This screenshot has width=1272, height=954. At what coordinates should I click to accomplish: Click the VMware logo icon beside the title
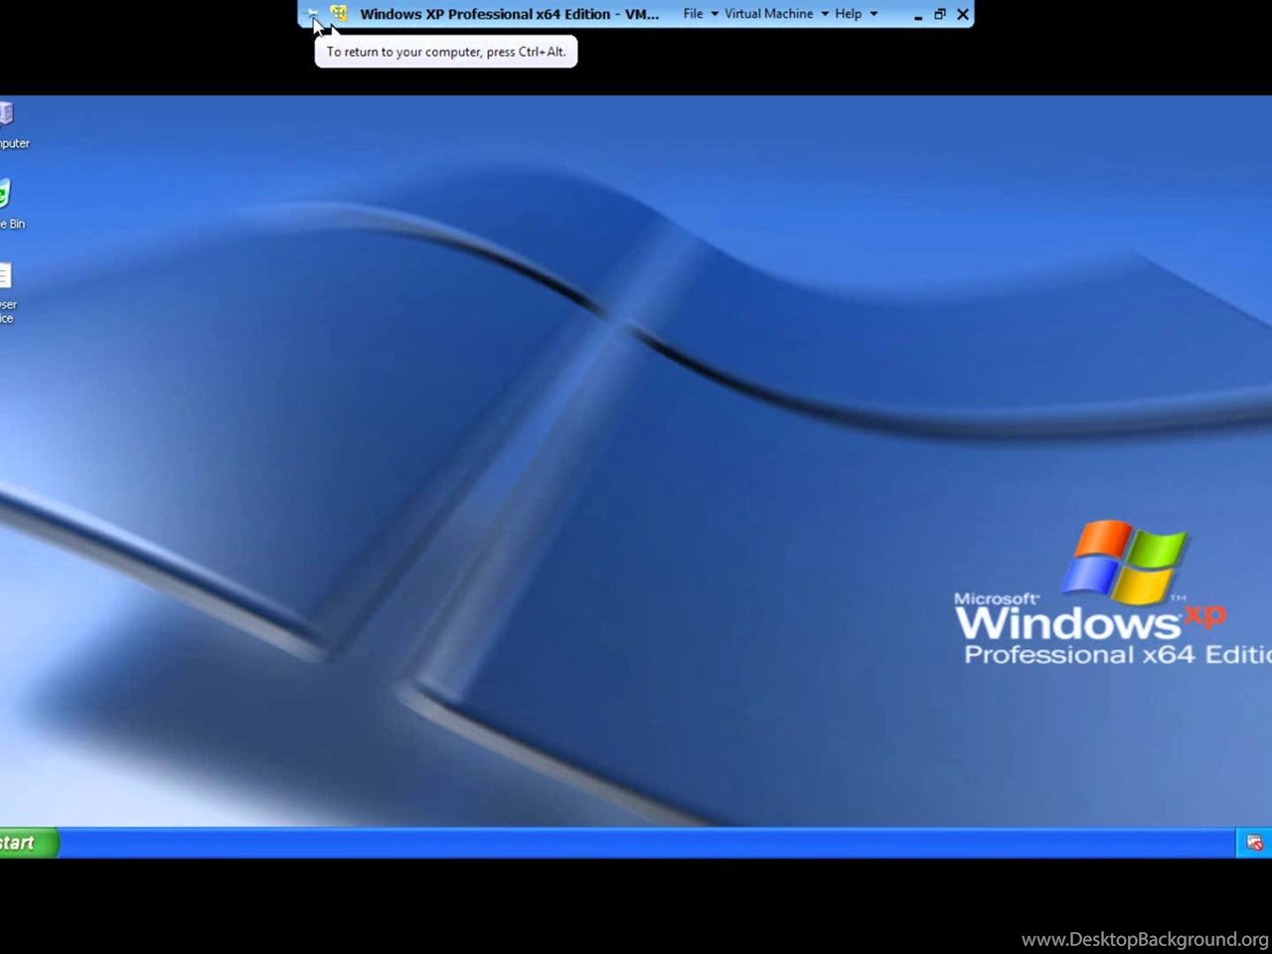[x=339, y=14]
